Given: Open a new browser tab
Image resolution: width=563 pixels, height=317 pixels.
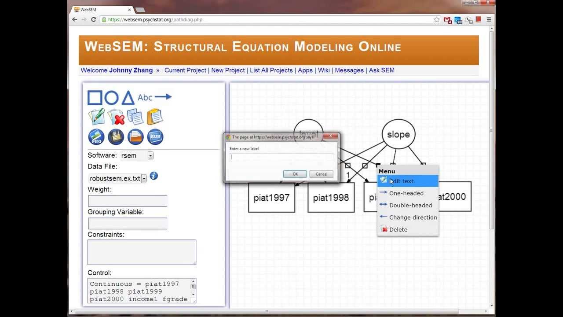Looking at the screenshot, I should coord(140,10).
